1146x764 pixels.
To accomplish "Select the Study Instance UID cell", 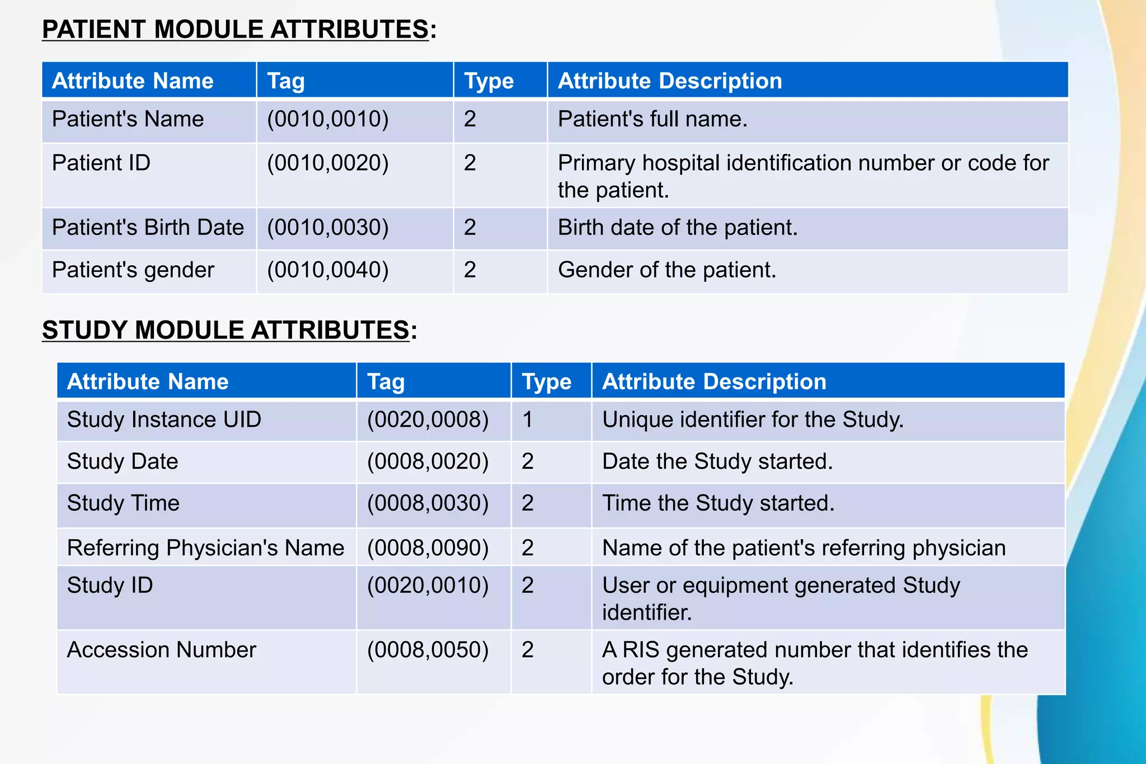I will tap(164, 419).
